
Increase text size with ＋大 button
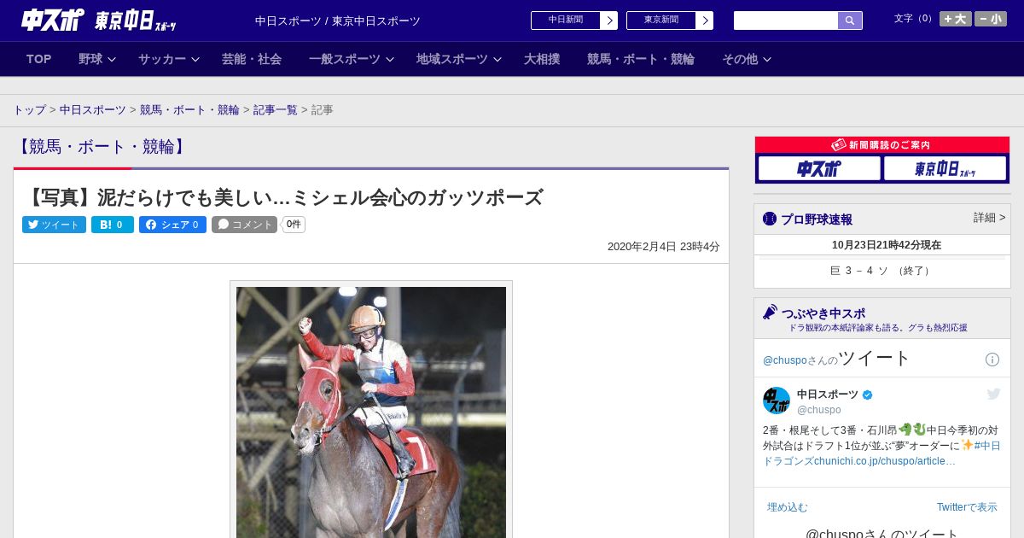click(x=956, y=19)
